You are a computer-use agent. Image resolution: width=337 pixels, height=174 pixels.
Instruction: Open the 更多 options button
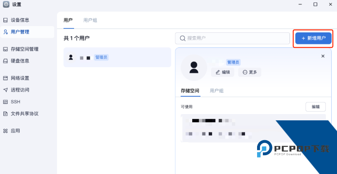(x=249, y=72)
